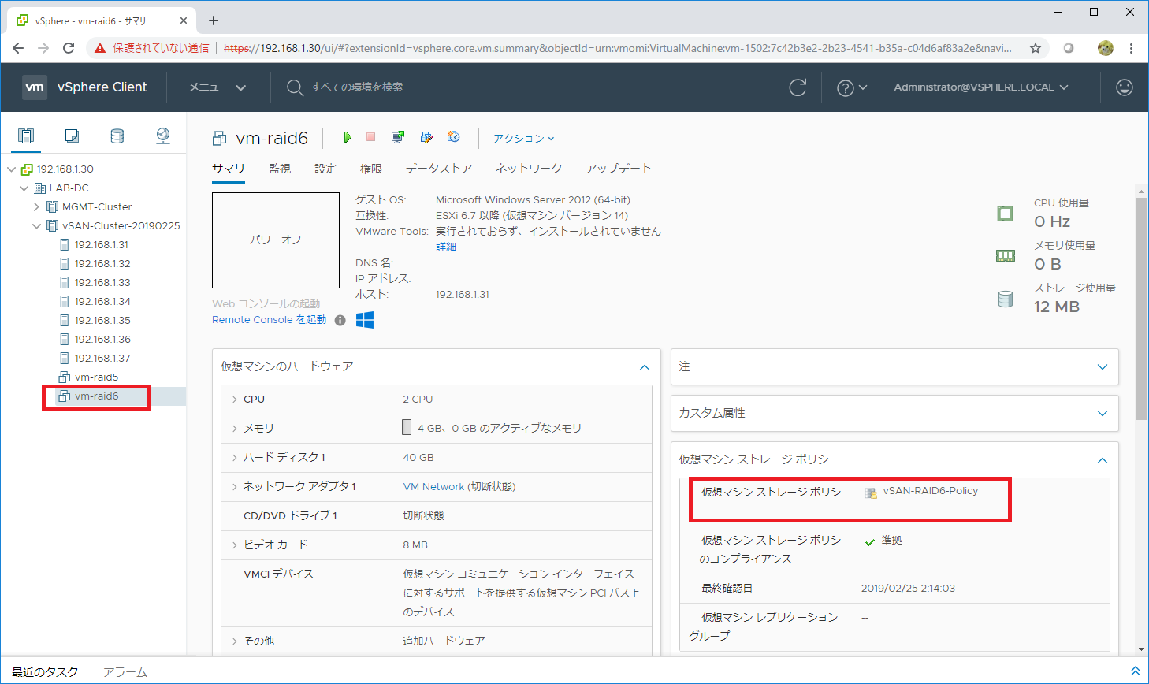Select host 192.168.1.31 in tree
The image size is (1149, 684).
pos(102,245)
